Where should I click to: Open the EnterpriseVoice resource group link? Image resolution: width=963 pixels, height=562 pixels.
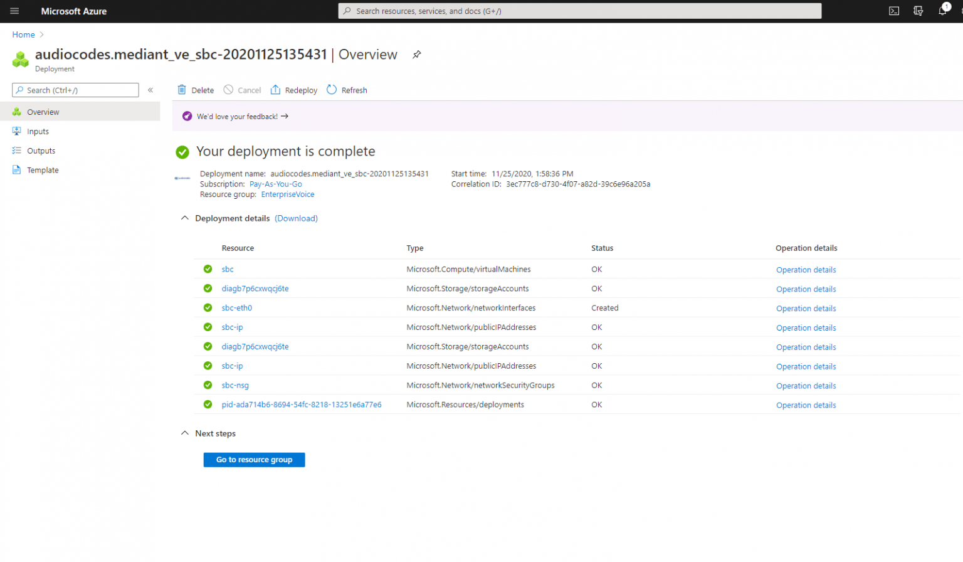(x=287, y=194)
